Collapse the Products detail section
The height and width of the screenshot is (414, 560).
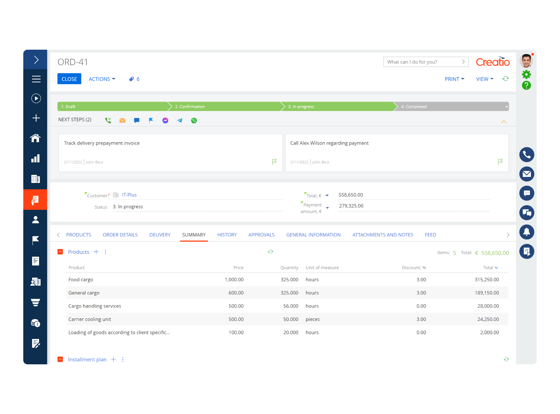click(60, 252)
